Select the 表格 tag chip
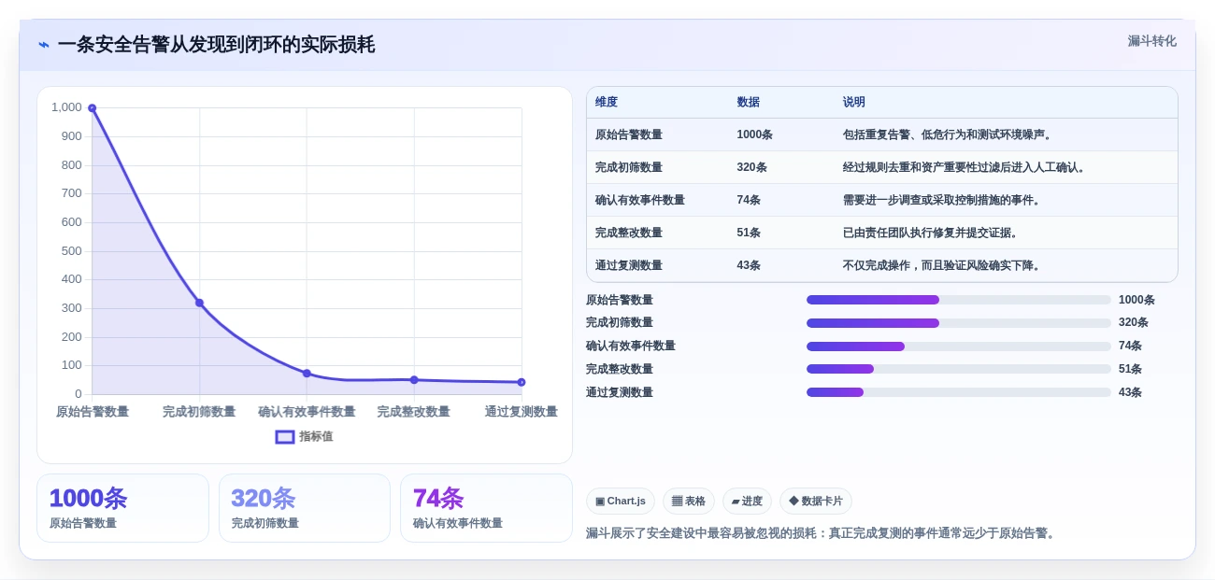 pos(689,501)
